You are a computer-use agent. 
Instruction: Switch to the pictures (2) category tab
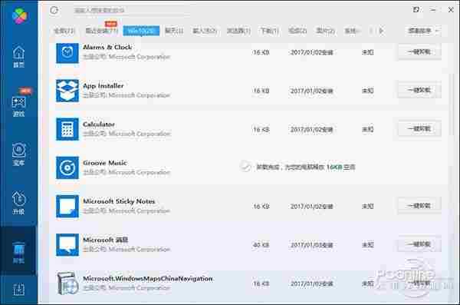[325, 31]
